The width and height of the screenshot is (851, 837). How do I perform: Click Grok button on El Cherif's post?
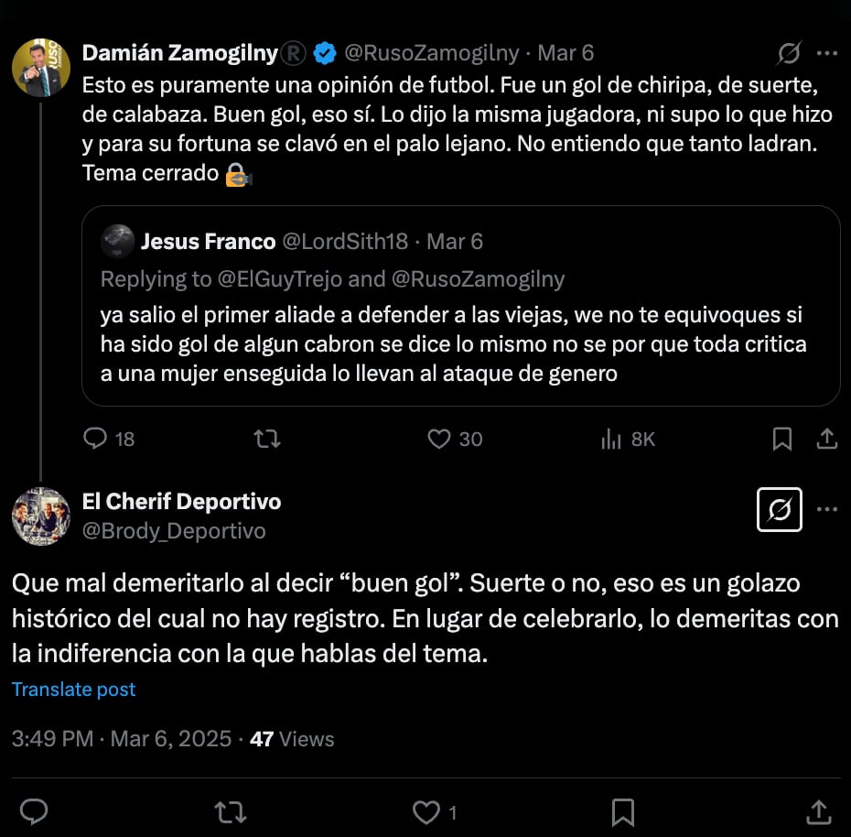pyautogui.click(x=780, y=510)
